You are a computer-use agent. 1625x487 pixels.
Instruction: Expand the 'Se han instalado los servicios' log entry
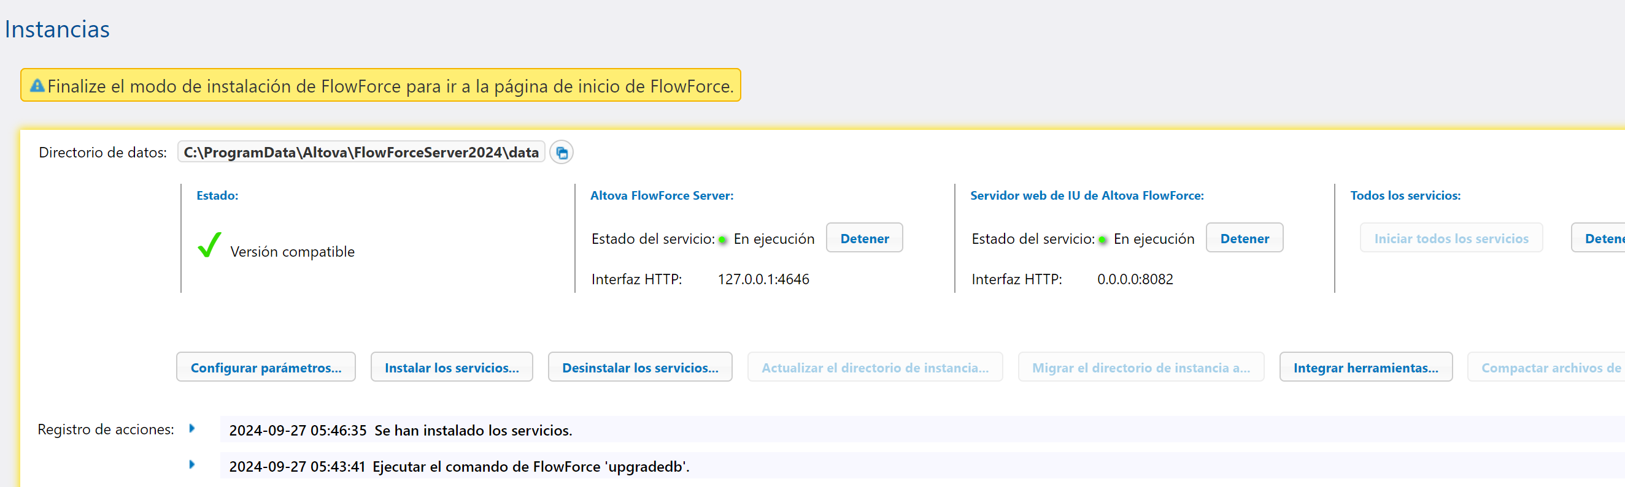coord(191,428)
